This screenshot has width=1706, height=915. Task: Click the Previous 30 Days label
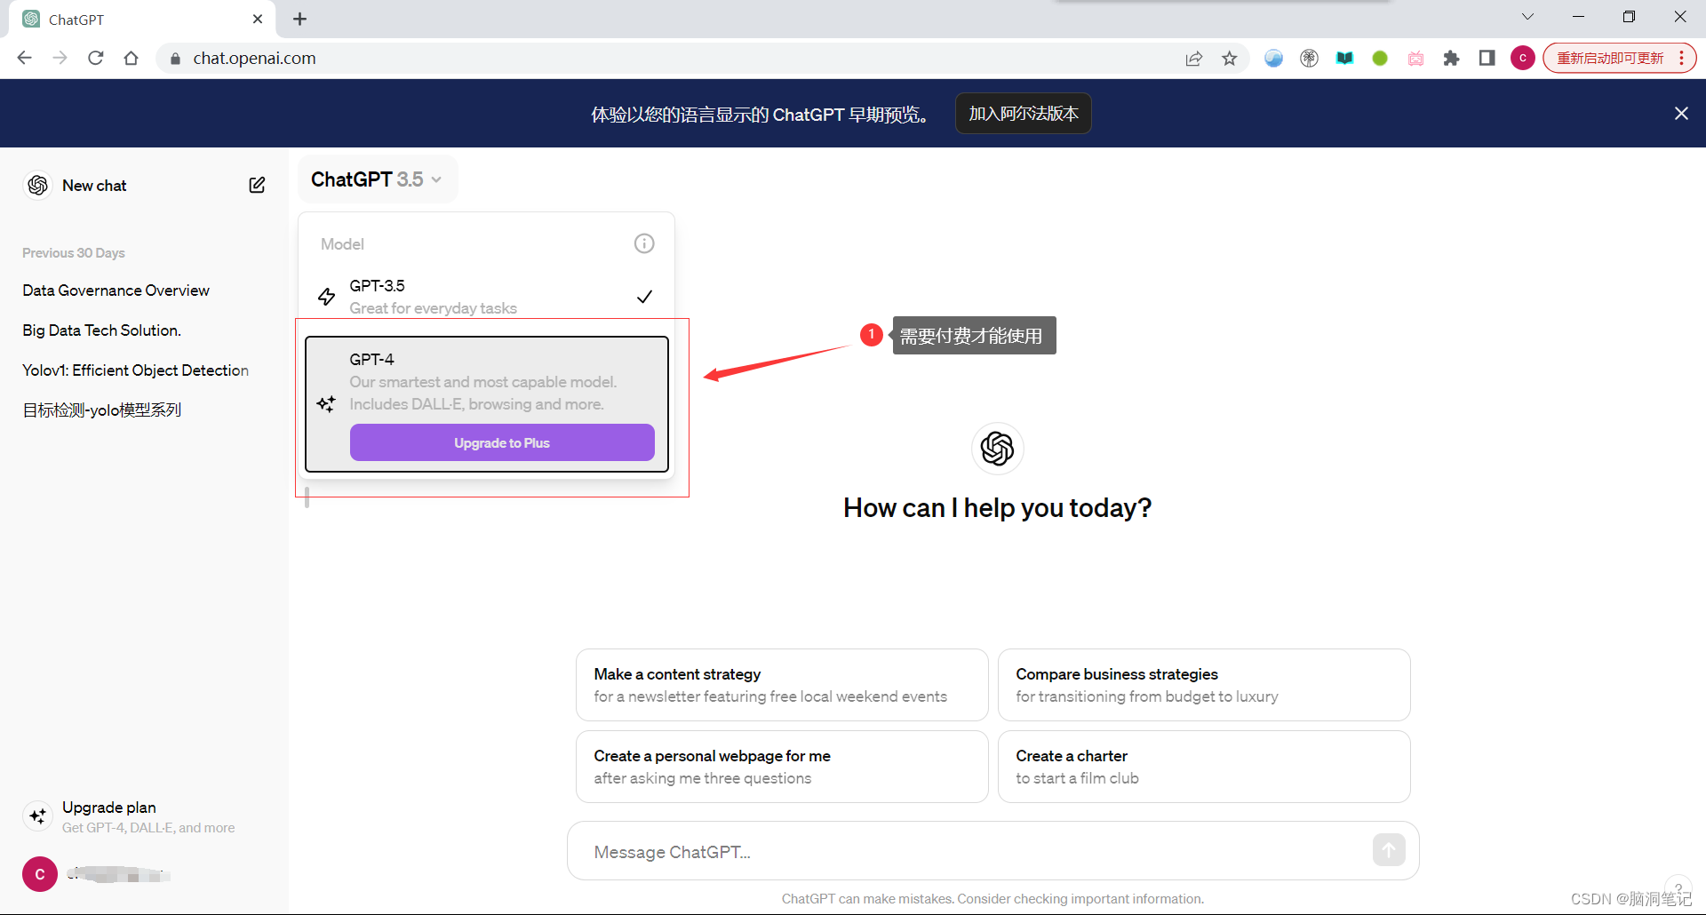click(74, 253)
